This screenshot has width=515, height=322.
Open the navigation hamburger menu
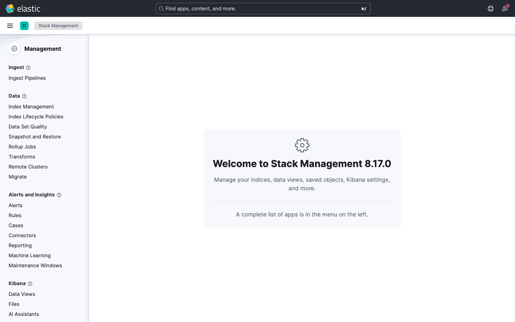coord(10,25)
